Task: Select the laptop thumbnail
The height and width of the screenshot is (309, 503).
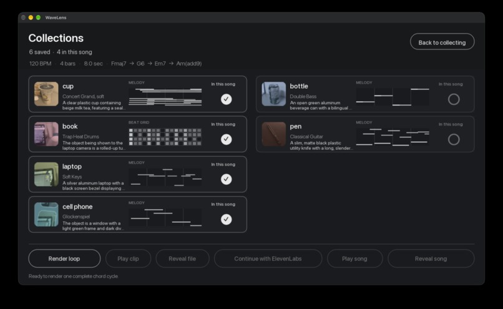Action: click(46, 174)
